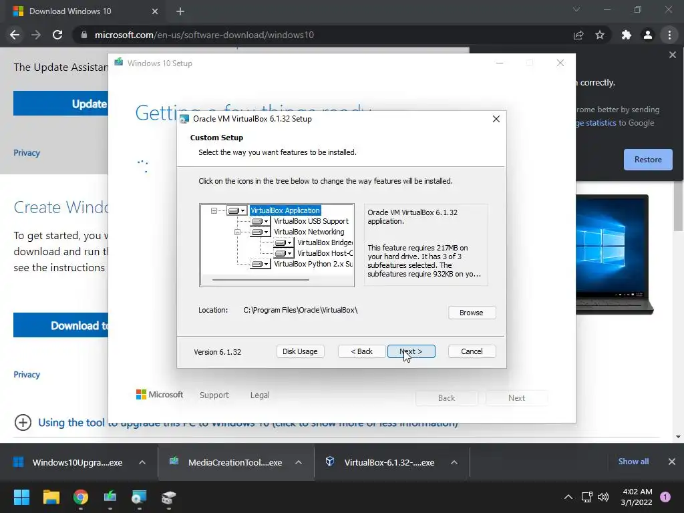Open Windows Start menu
684x513 pixels.
[21, 497]
